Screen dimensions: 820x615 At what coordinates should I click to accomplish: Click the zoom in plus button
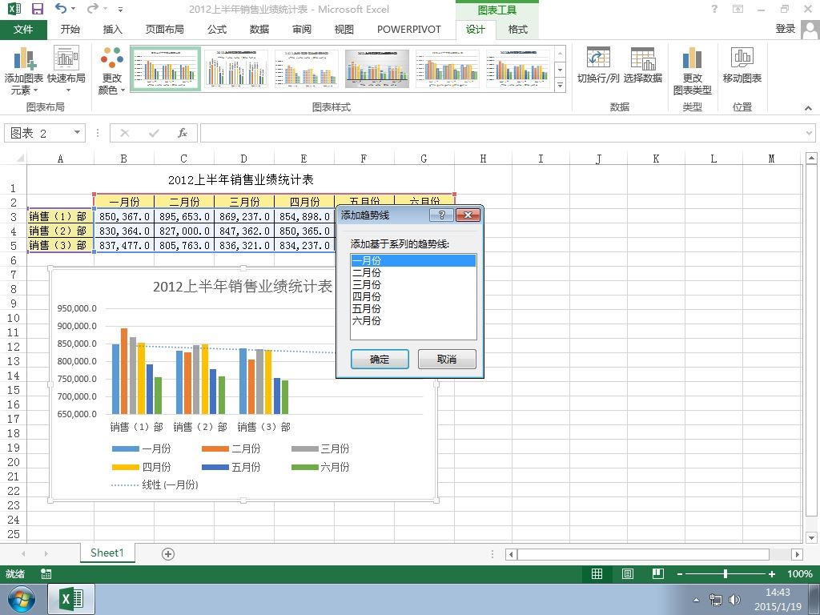pos(771,573)
